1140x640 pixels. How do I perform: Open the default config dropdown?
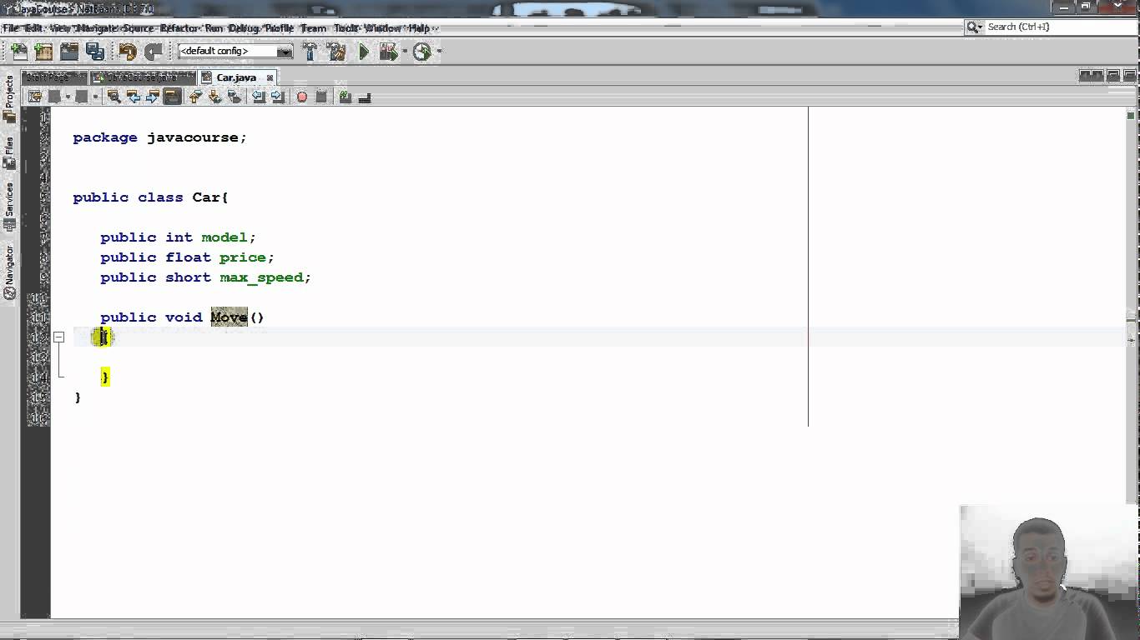[285, 51]
